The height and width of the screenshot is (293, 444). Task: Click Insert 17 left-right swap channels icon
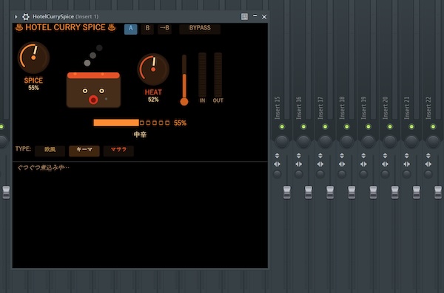[x=320, y=164]
